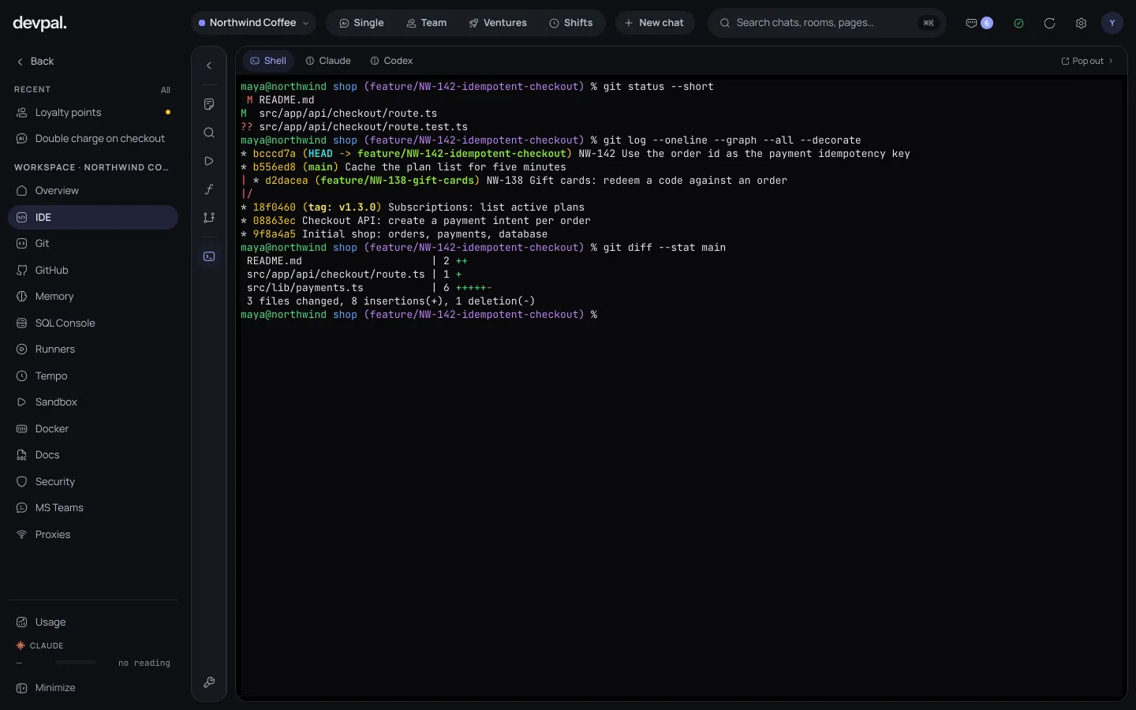Go Back in the sidebar
Screen dimensions: 1136x710
[x=35, y=61]
